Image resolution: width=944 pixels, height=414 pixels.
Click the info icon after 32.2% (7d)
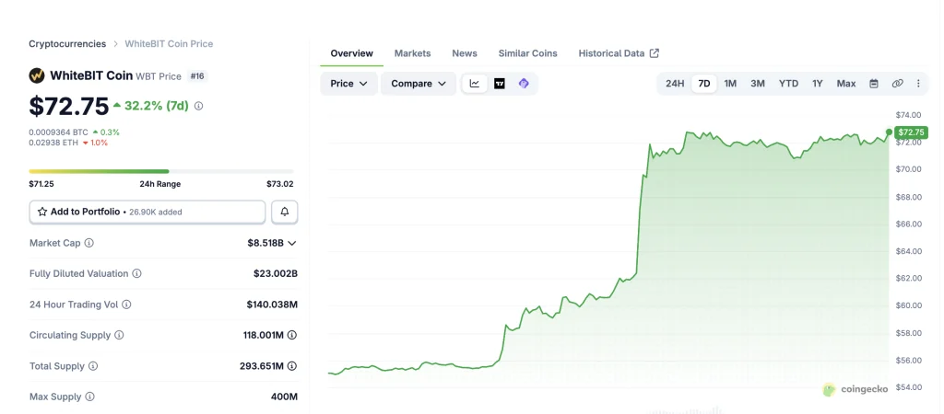199,106
